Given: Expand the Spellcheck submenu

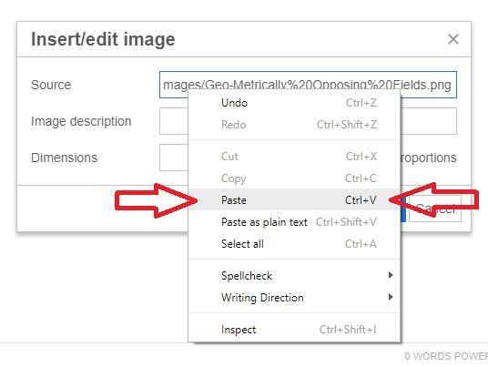Looking at the screenshot, I should 294,276.
